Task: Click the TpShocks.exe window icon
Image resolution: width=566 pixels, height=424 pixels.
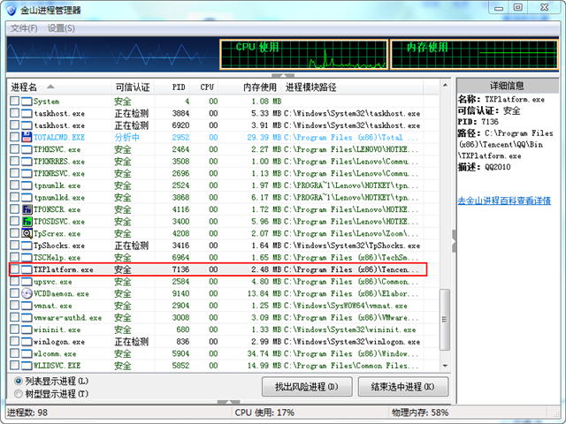Action: tap(27, 246)
